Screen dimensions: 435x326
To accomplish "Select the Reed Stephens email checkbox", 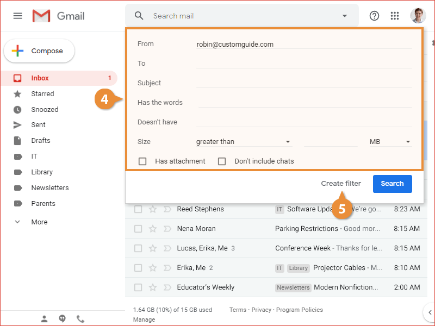I will pos(138,209).
